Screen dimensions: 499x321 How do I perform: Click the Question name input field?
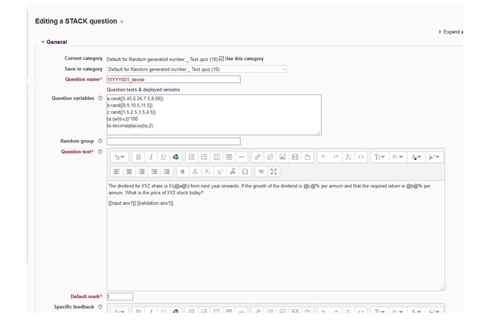(173, 80)
